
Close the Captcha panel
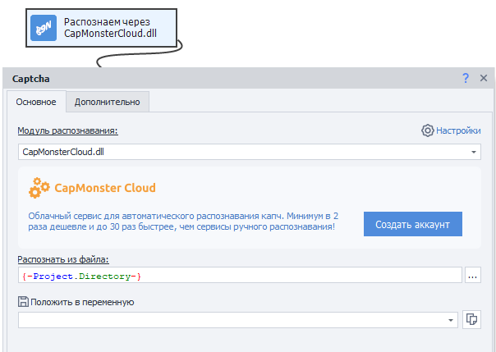pos(484,78)
